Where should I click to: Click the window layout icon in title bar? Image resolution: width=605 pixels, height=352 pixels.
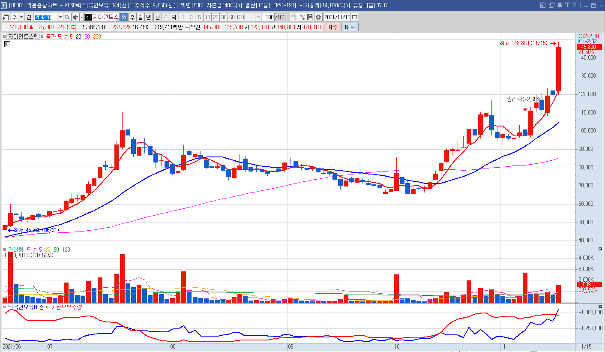[x=543, y=5]
